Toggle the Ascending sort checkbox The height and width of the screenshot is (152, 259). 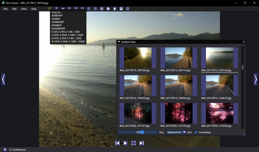pyautogui.click(x=196, y=132)
